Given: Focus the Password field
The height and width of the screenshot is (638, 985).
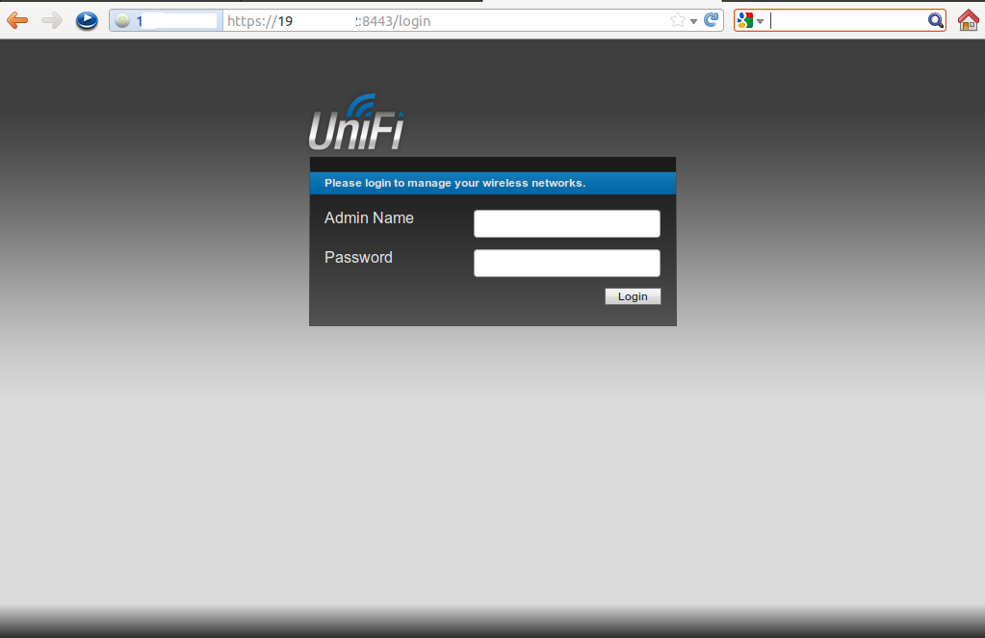Looking at the screenshot, I should click(566, 263).
